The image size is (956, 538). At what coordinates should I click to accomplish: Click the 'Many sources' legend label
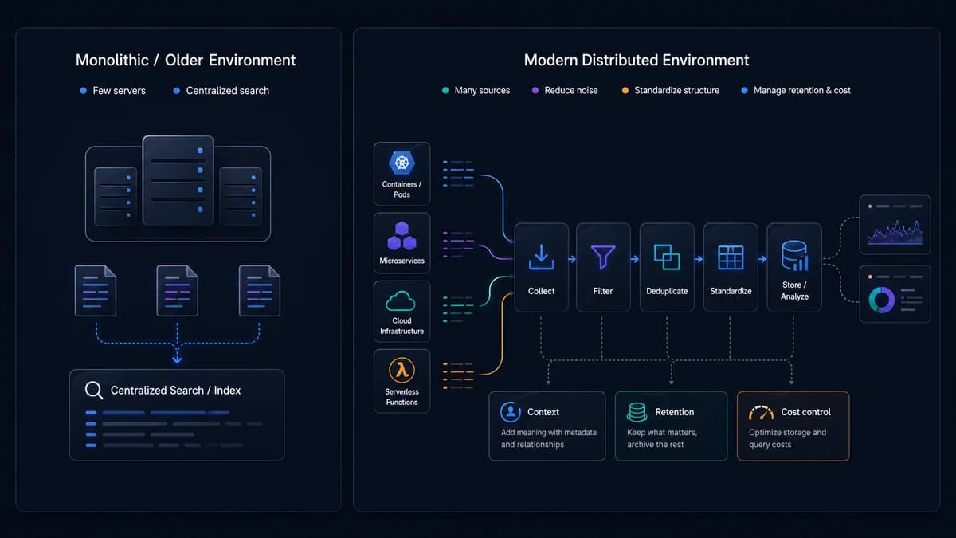pos(482,90)
